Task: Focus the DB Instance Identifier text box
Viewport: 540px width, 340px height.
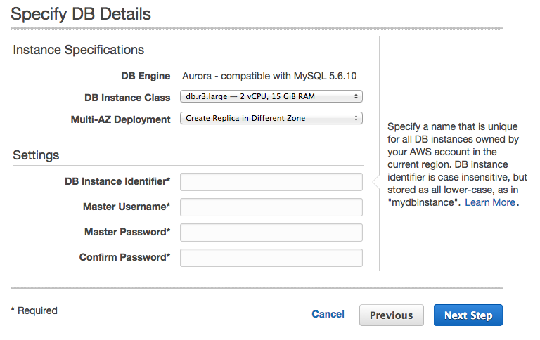Action: tap(271, 182)
